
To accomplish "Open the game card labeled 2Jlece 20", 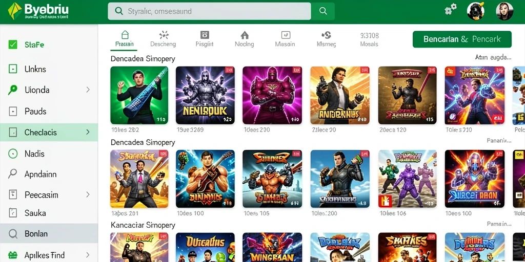I will (340, 95).
